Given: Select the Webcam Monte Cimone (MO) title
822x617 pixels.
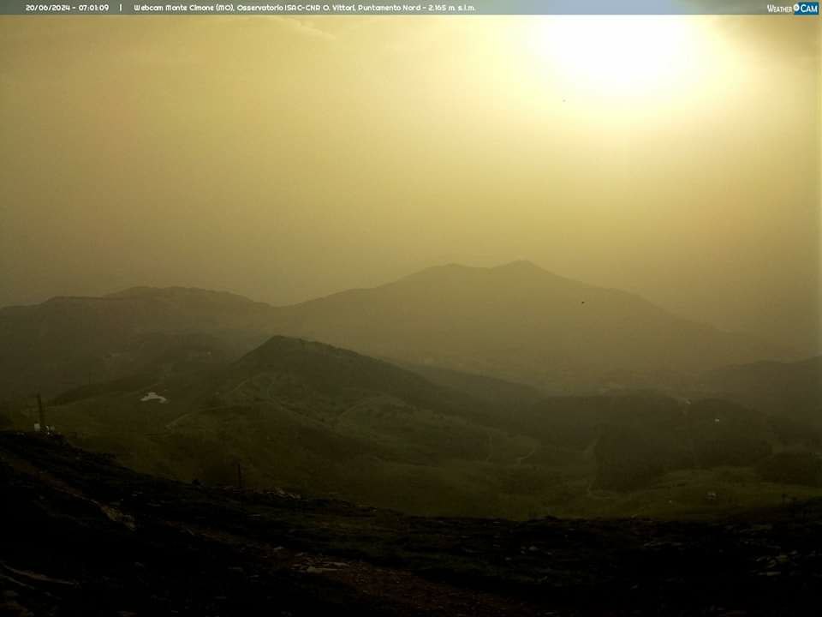Looking at the screenshot, I should (183, 8).
